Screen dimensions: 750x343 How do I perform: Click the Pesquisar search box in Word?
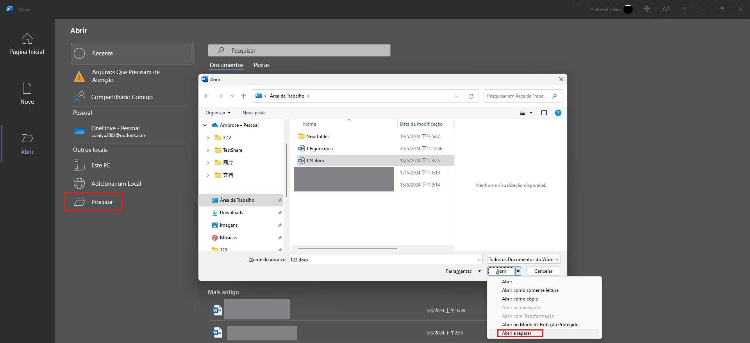tap(299, 50)
